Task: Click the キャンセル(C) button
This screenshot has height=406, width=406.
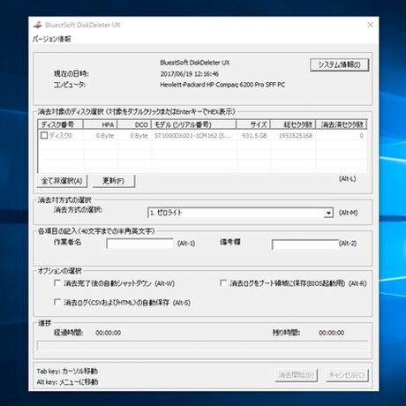Action: tap(347, 375)
